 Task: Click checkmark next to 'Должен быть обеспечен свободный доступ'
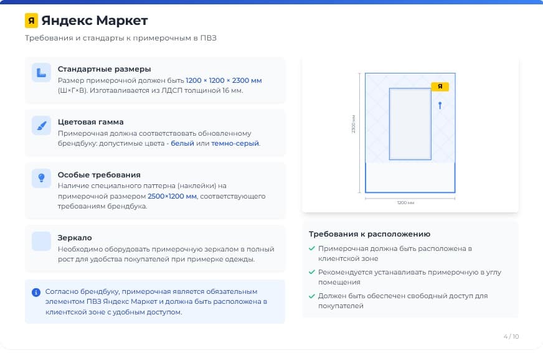pyautogui.click(x=312, y=296)
